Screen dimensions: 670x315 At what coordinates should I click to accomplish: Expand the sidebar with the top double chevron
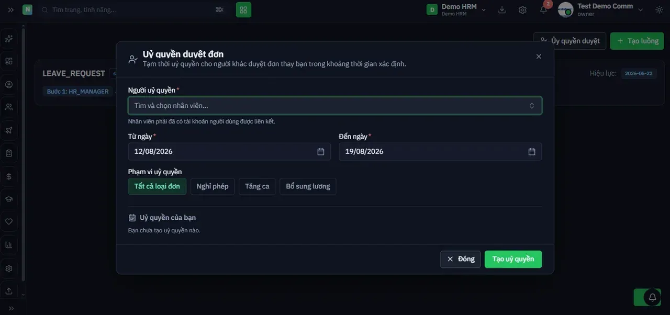coord(11,9)
